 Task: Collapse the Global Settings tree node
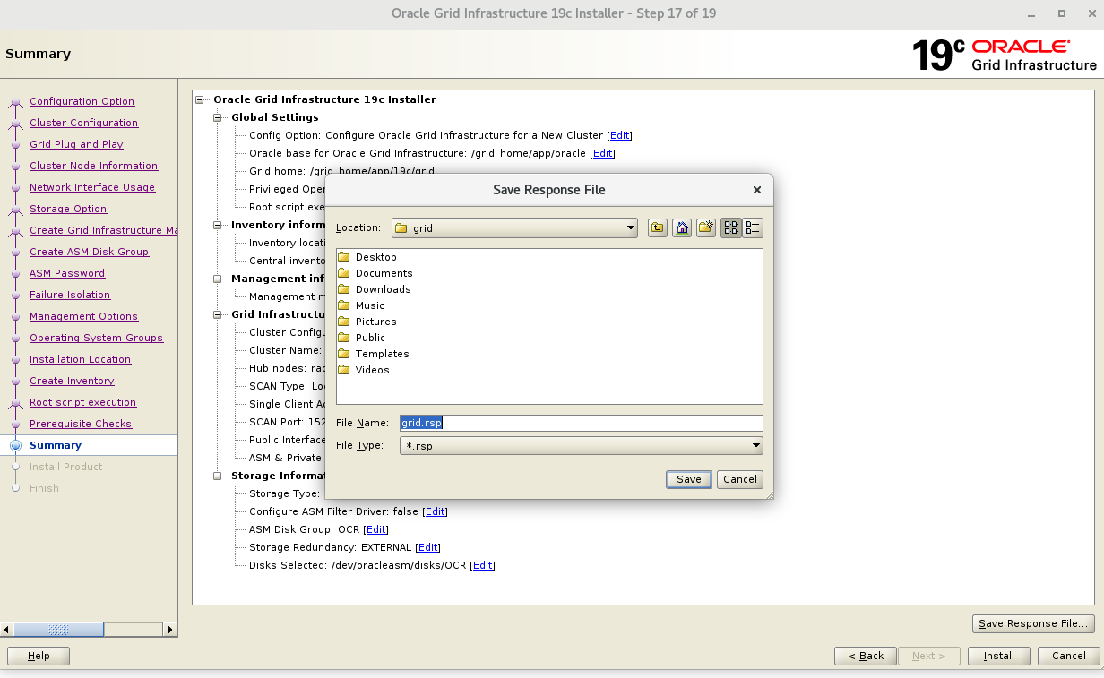coord(218,117)
